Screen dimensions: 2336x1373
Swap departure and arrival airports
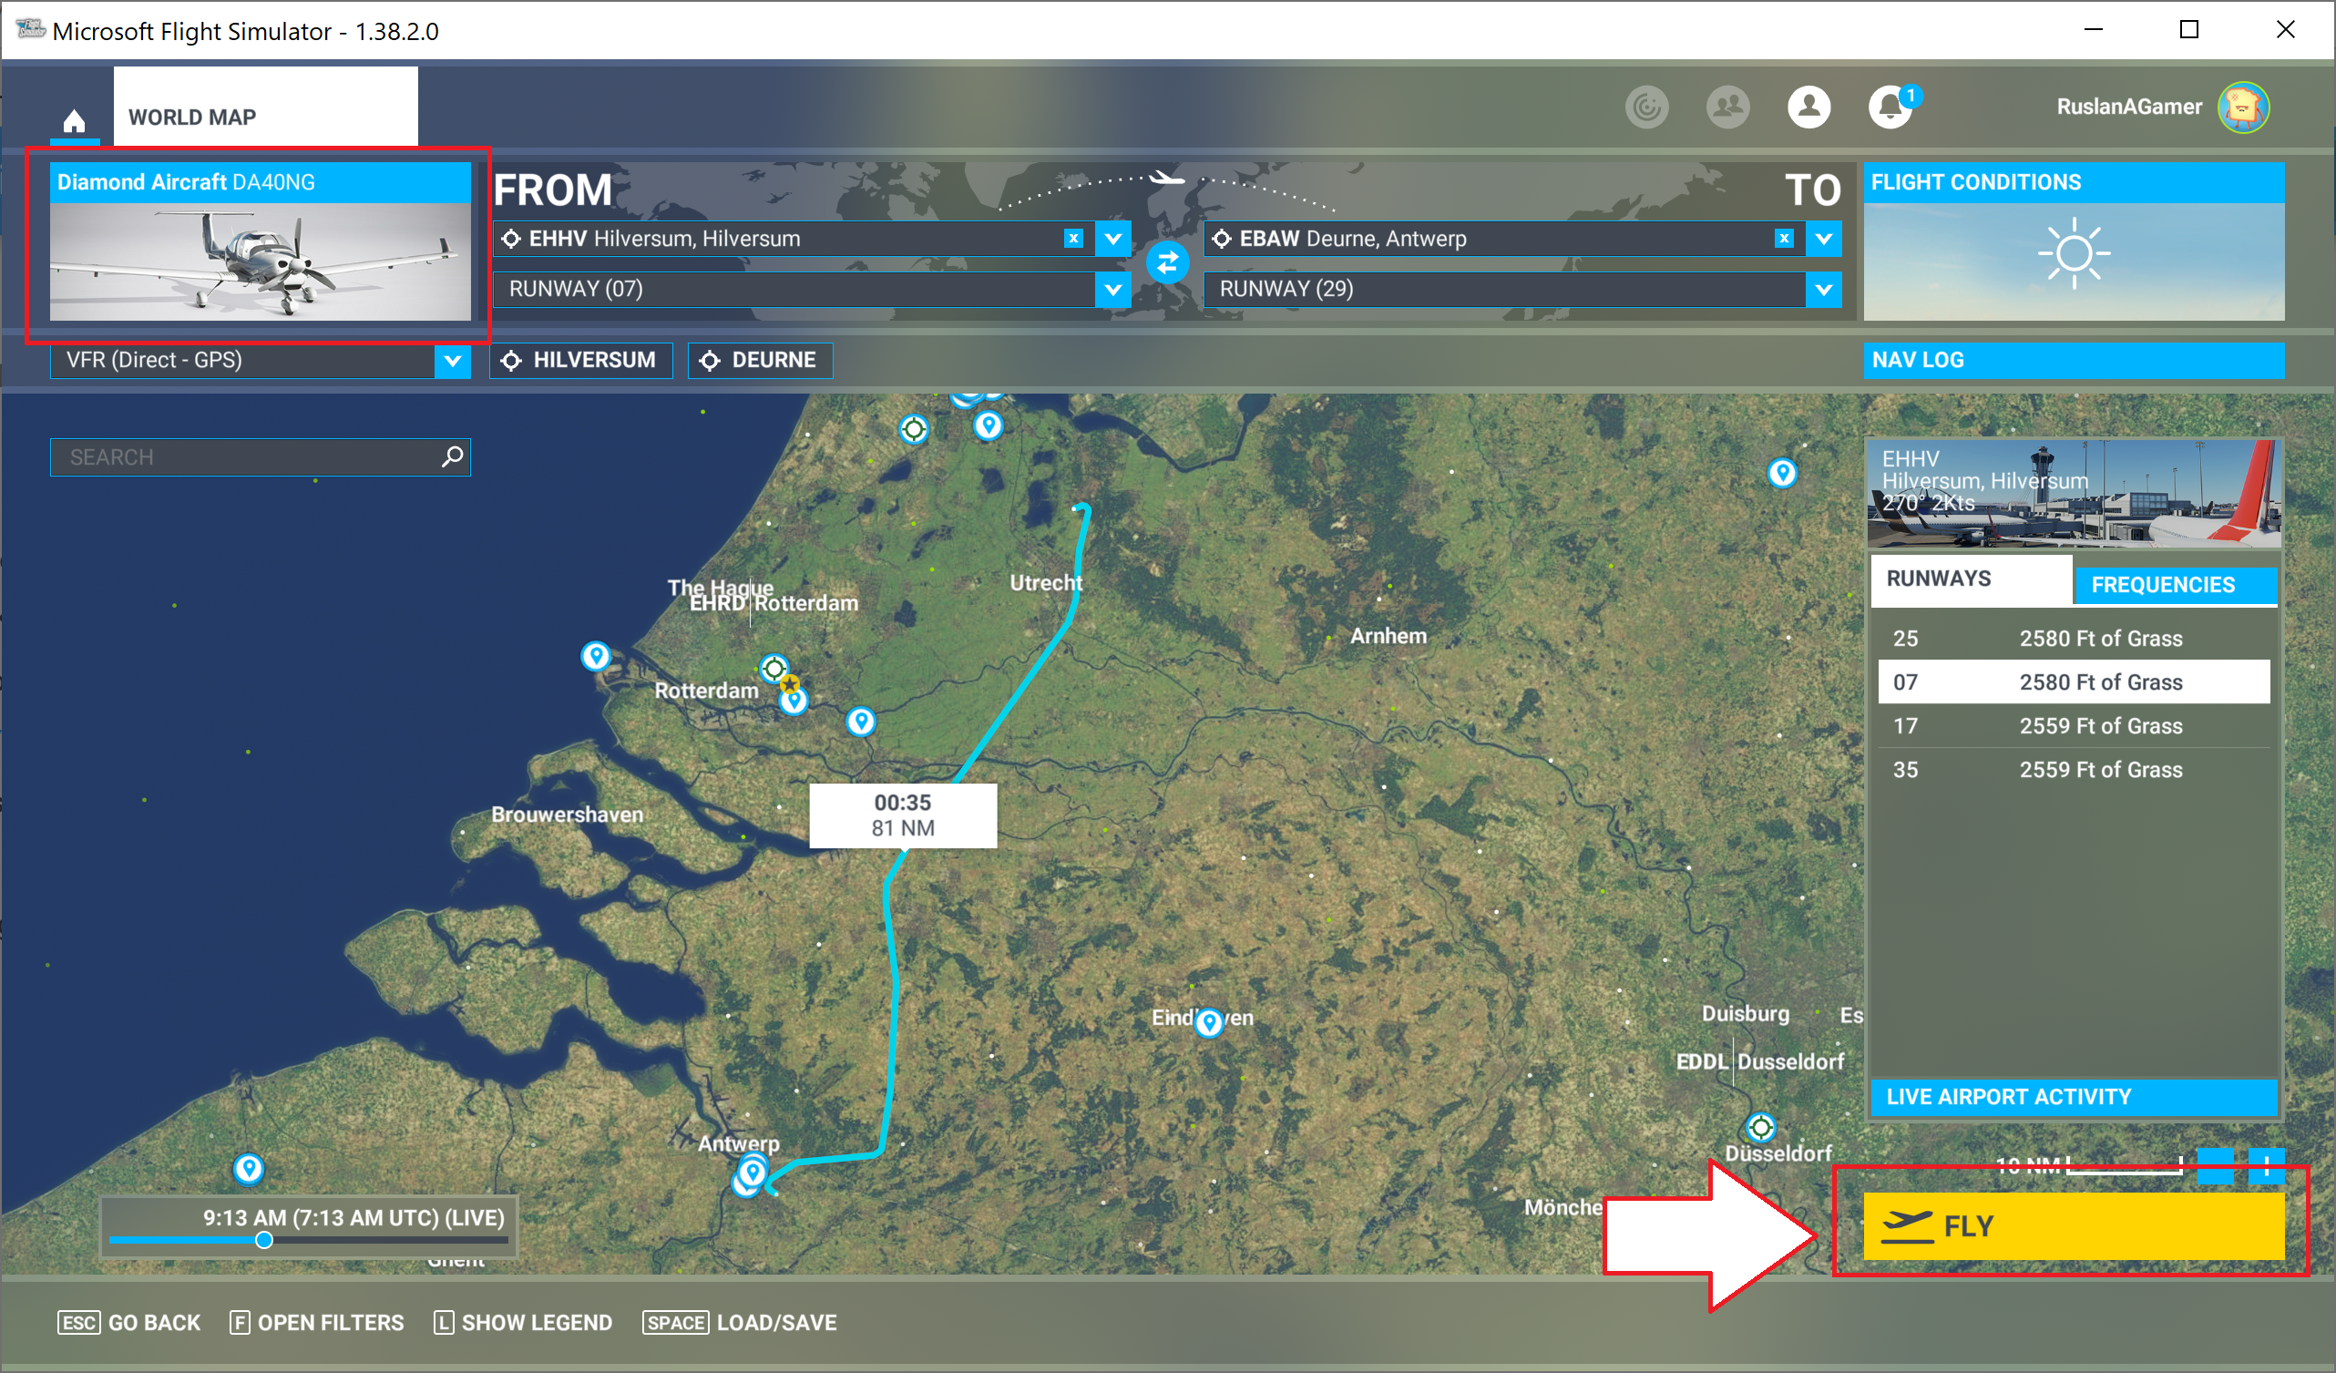(1167, 263)
